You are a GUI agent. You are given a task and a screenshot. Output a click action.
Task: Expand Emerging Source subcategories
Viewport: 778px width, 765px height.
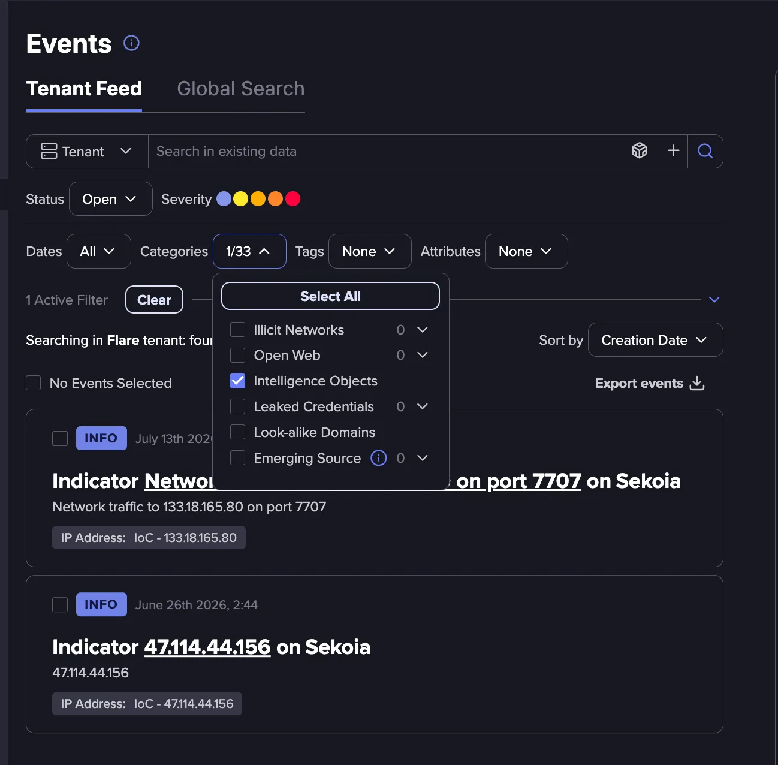pos(423,458)
